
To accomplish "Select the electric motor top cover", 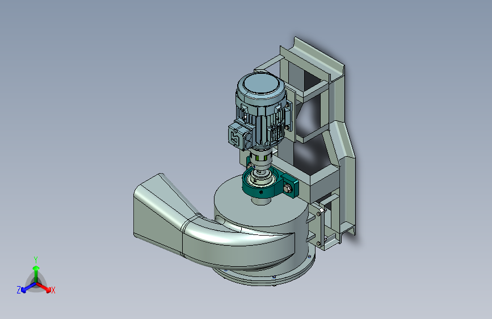I will [262, 85].
